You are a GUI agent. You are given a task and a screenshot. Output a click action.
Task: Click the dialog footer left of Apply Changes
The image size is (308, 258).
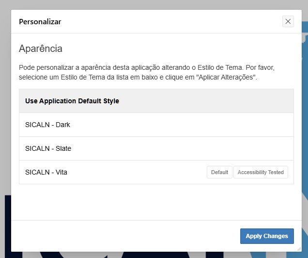coord(121,236)
